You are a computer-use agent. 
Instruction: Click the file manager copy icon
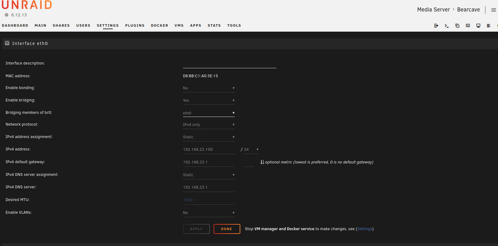click(457, 26)
